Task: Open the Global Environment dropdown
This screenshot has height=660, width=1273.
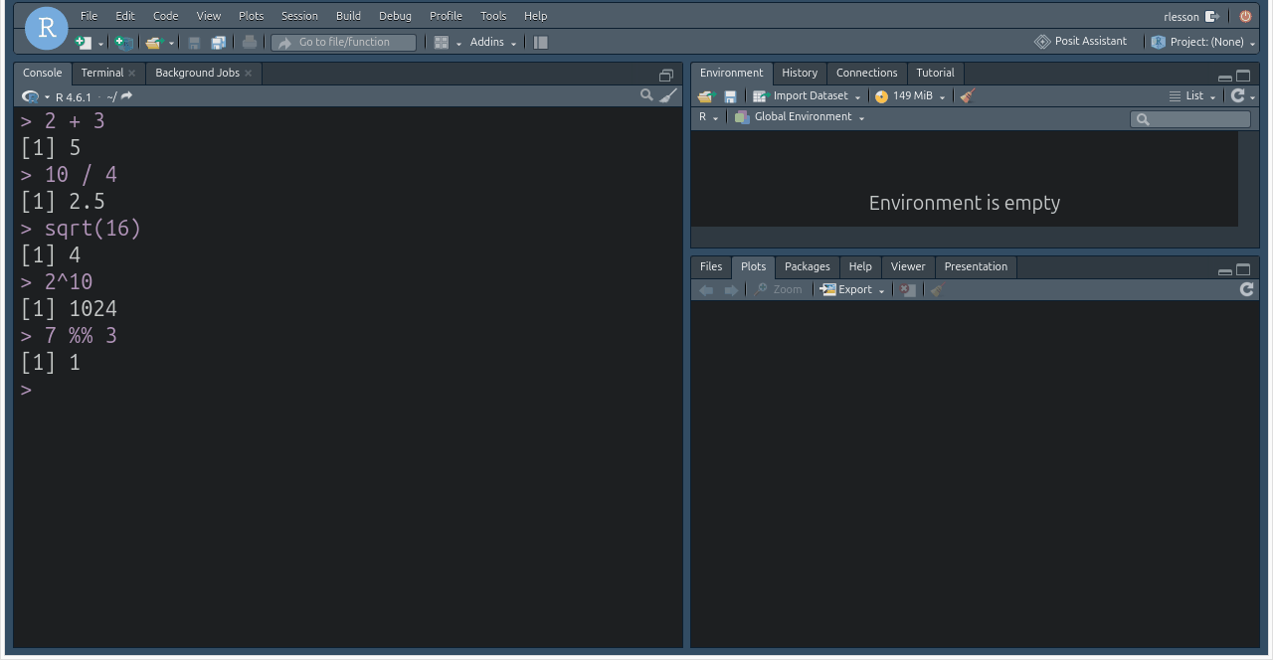Action: [800, 117]
